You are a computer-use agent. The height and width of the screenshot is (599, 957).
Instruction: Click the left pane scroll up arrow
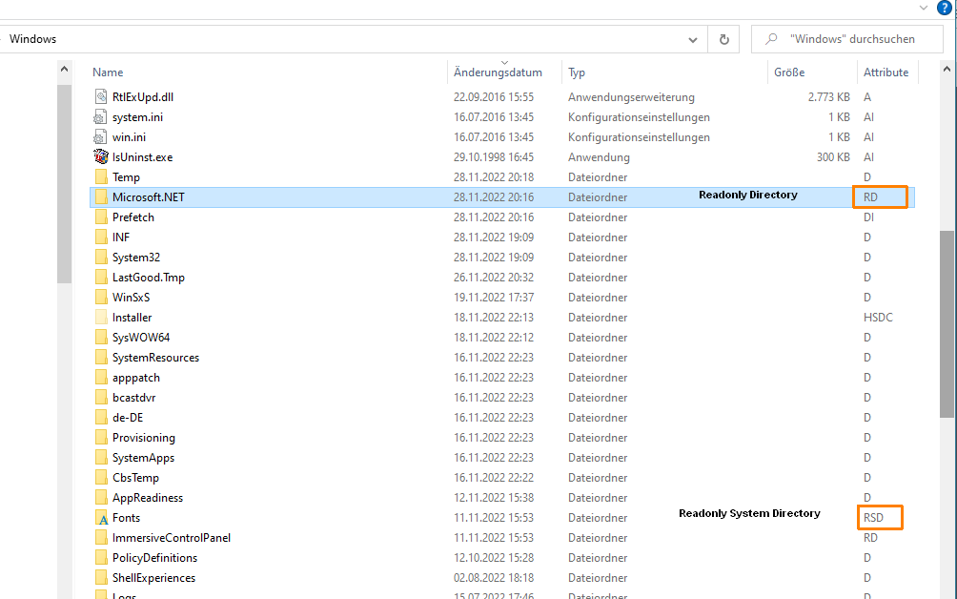point(65,70)
